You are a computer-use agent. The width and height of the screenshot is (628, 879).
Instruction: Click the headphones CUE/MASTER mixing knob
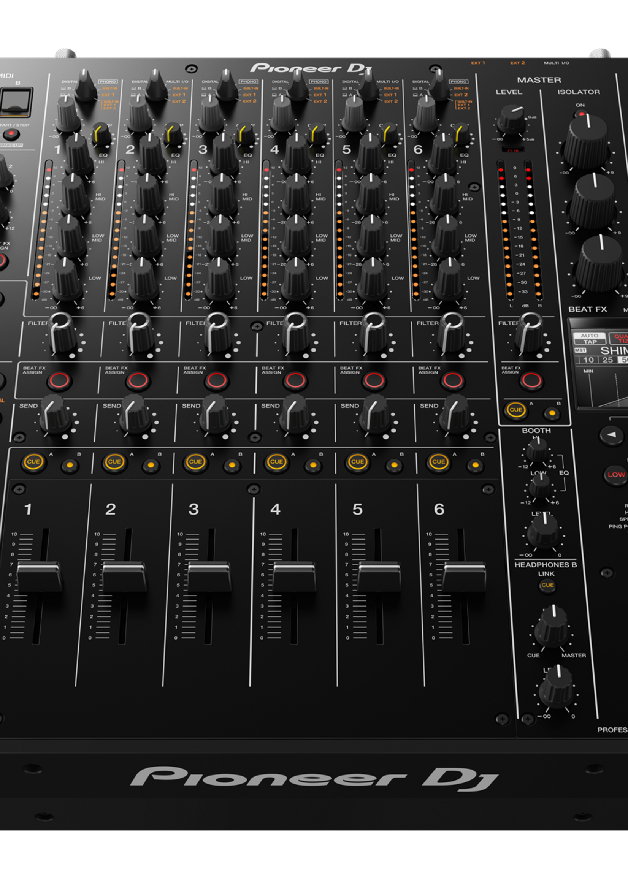click(552, 627)
